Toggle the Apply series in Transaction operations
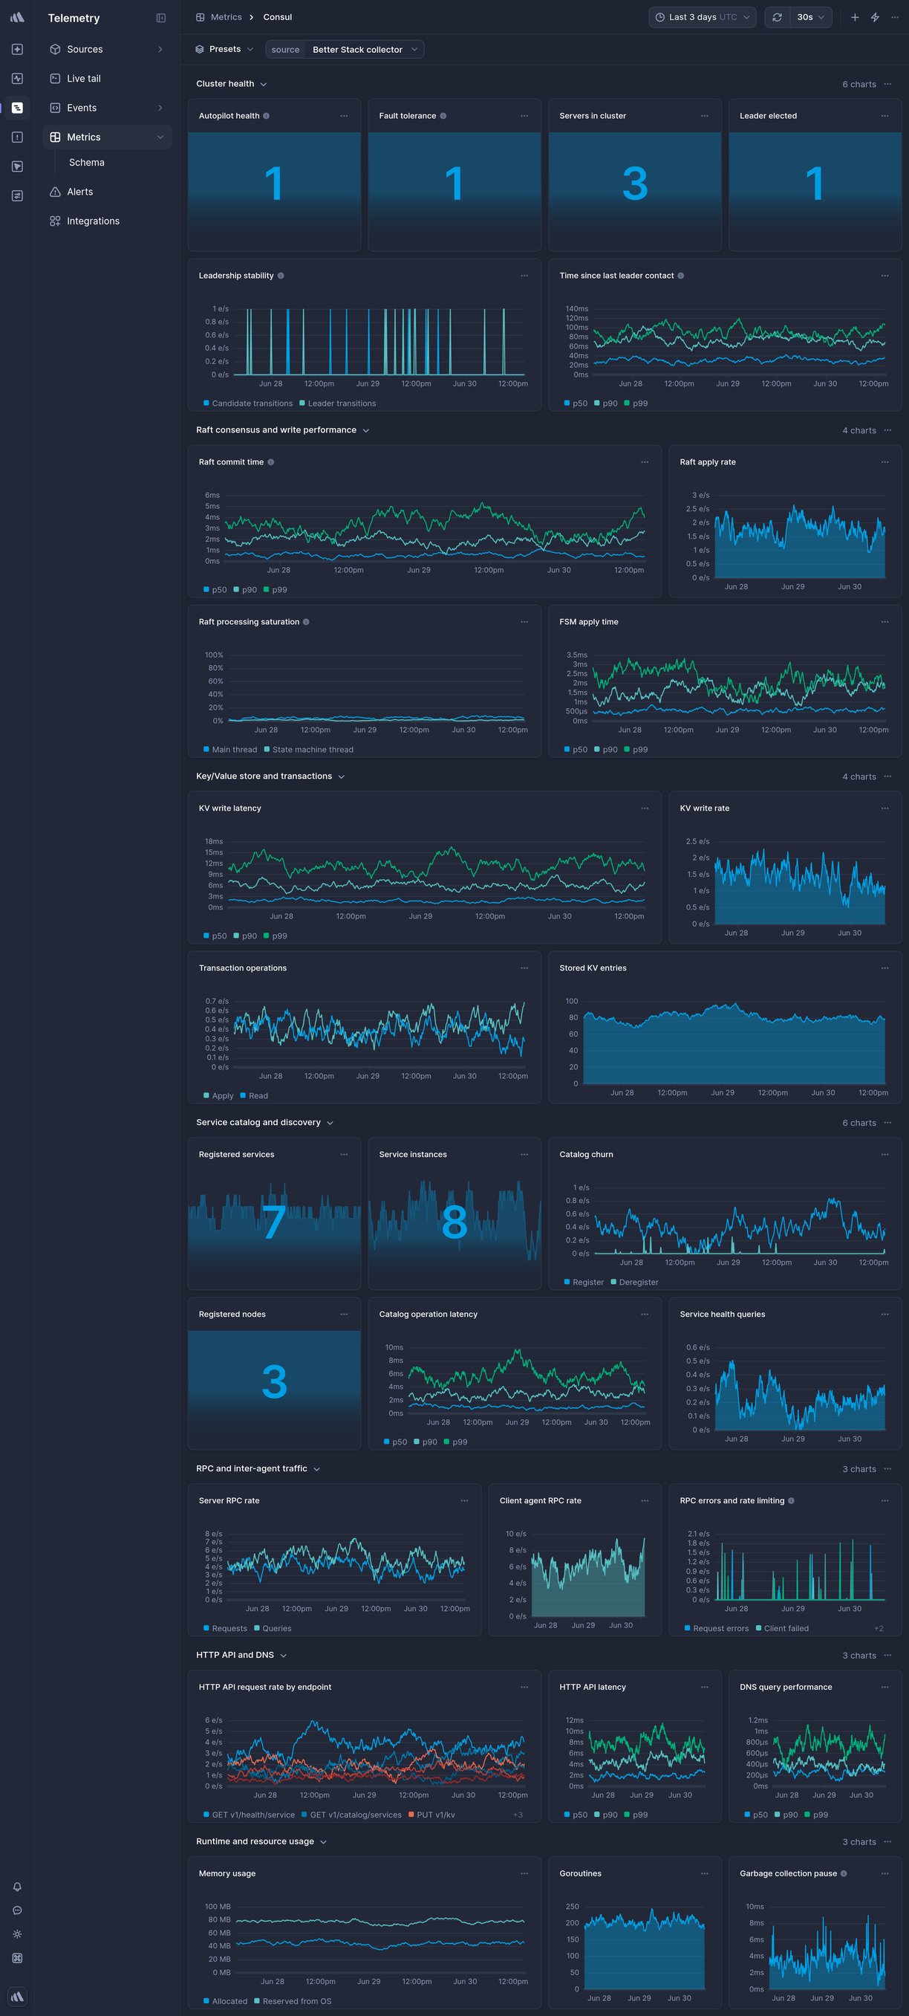This screenshot has height=2016, width=909. (x=218, y=1095)
